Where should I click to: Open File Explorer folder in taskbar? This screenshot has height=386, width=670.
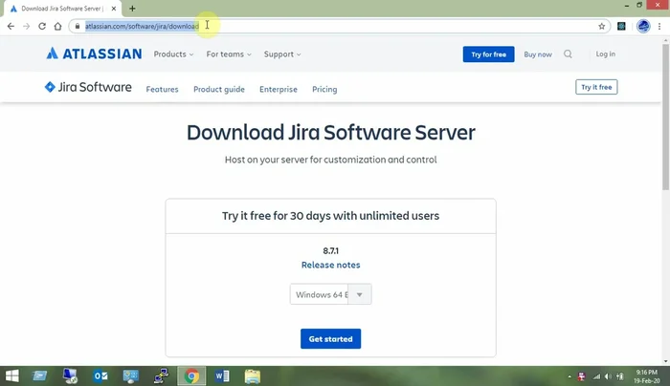coord(252,375)
